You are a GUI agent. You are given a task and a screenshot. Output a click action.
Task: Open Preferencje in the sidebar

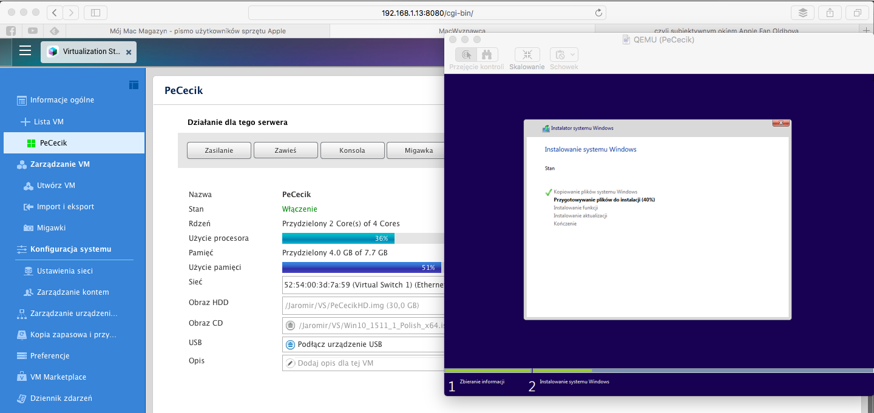click(50, 356)
